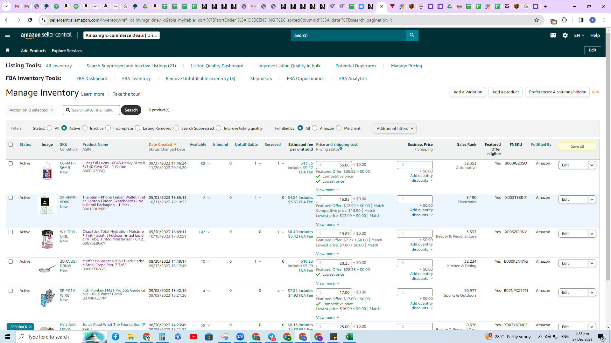Open Excel from the taskbar
Image resolution: width=611 pixels, height=343 pixels.
click(x=349, y=337)
